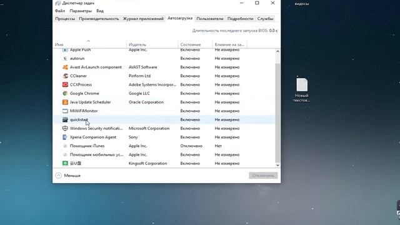Image resolution: width=400 pixels, height=225 pixels.
Task: Click the Помощник iTunes icon
Action: [65, 146]
